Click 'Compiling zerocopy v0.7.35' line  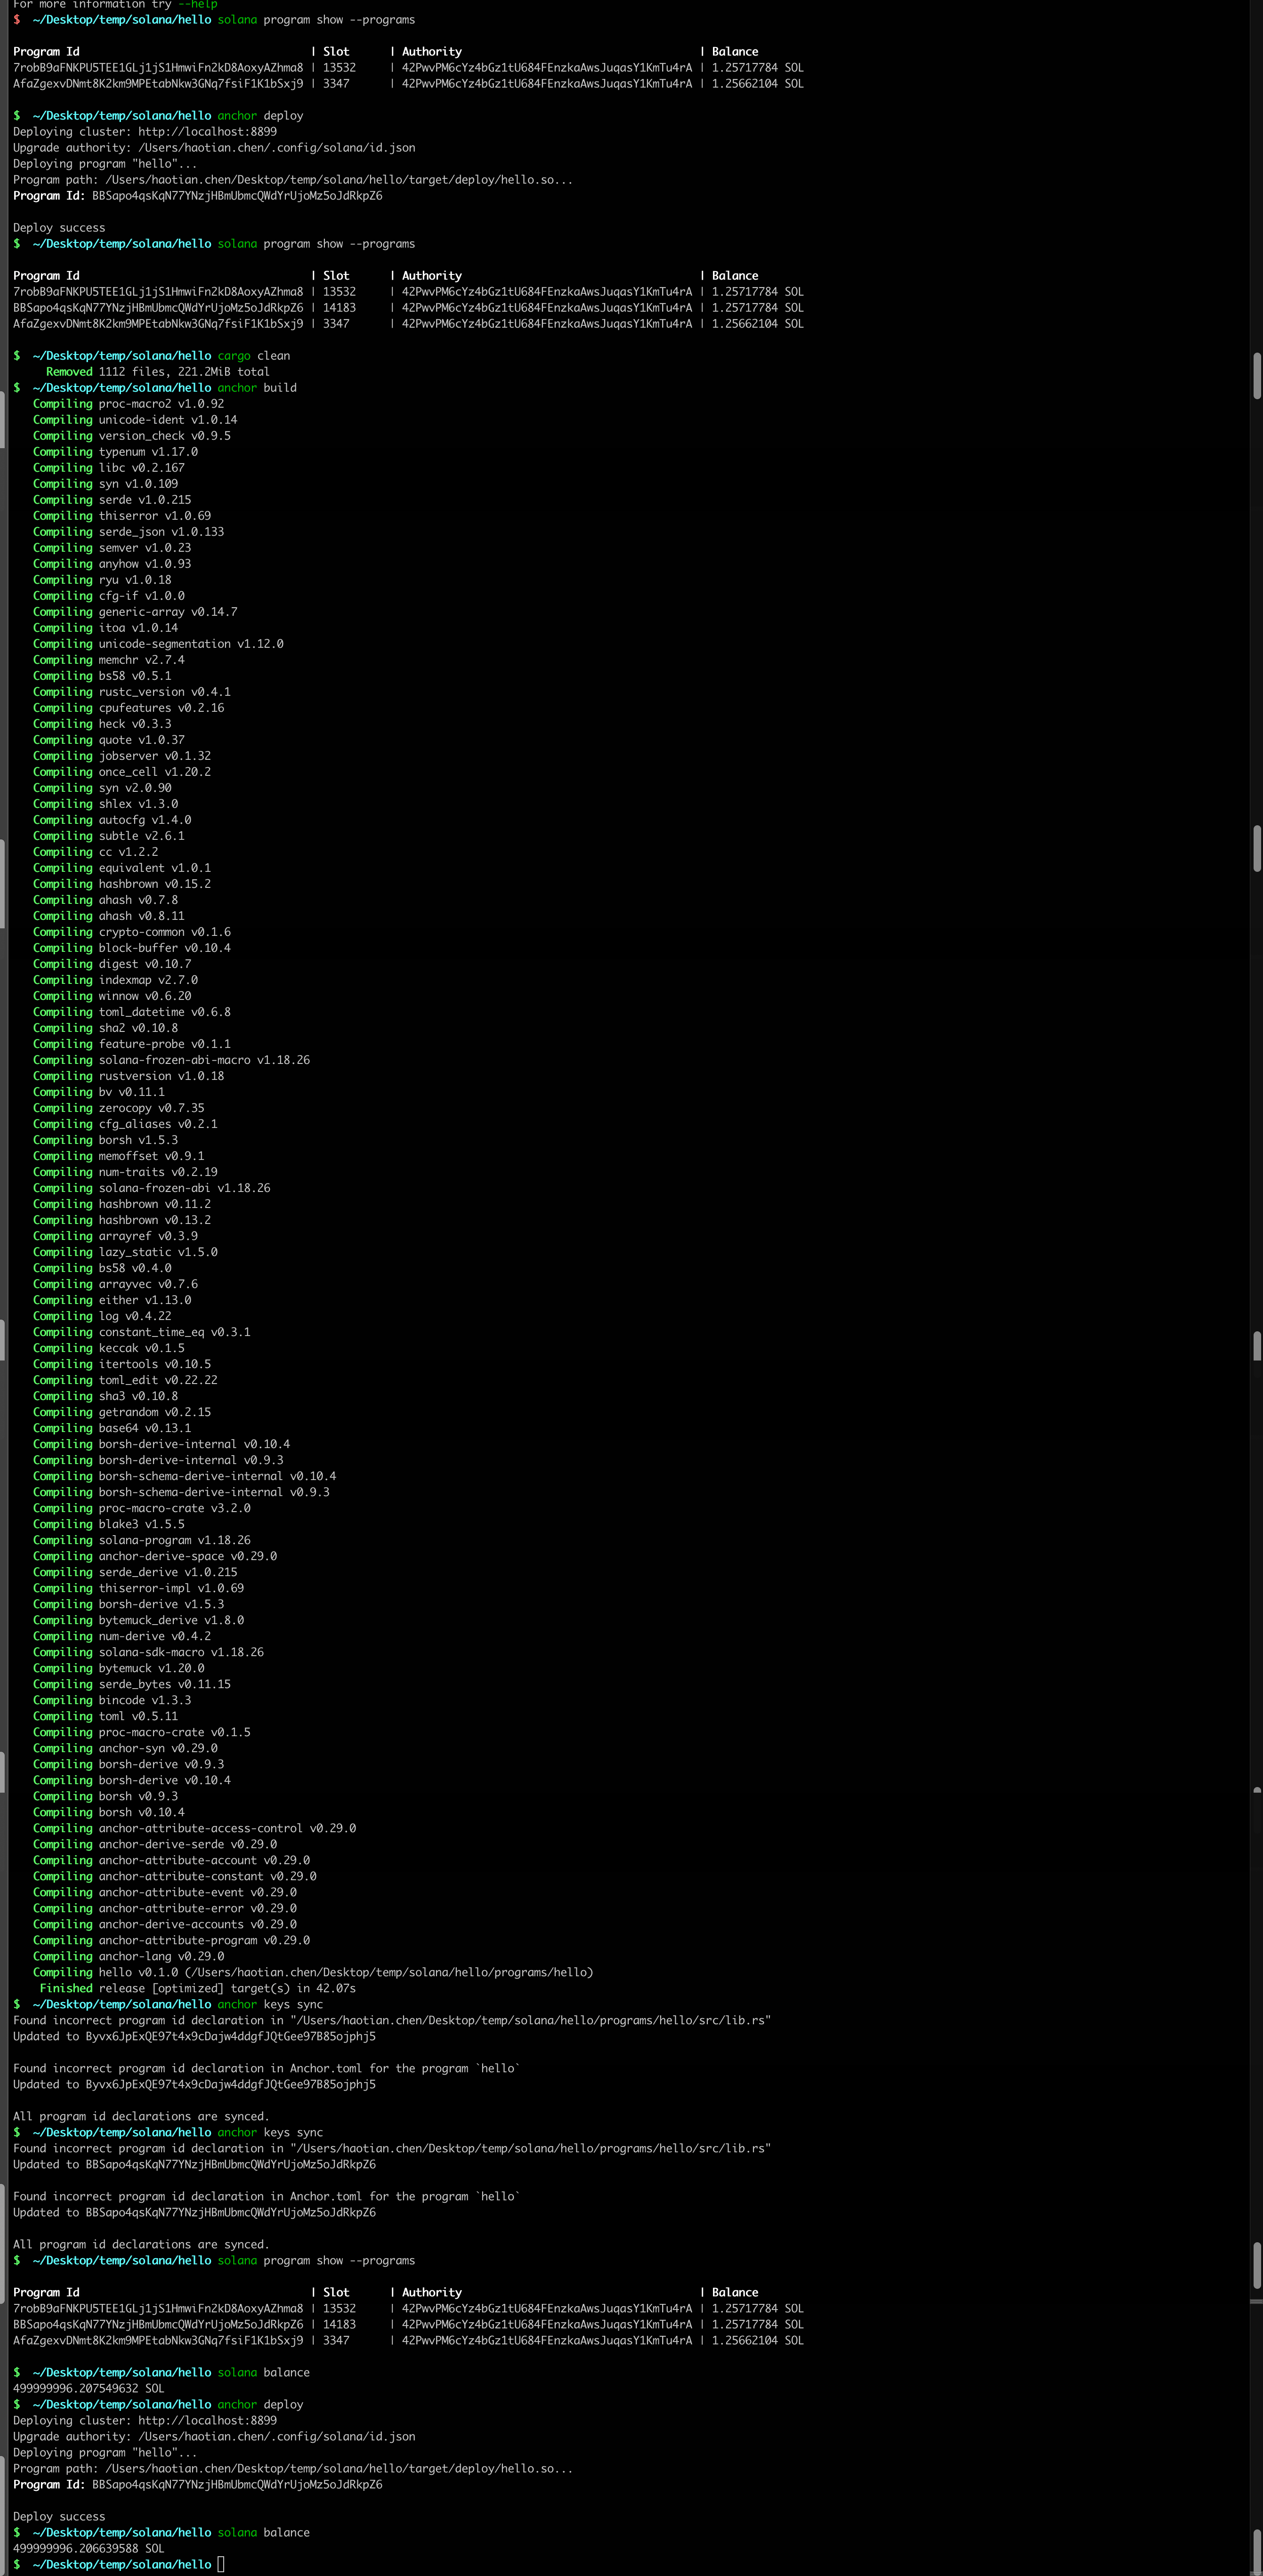pyautogui.click(x=118, y=1108)
